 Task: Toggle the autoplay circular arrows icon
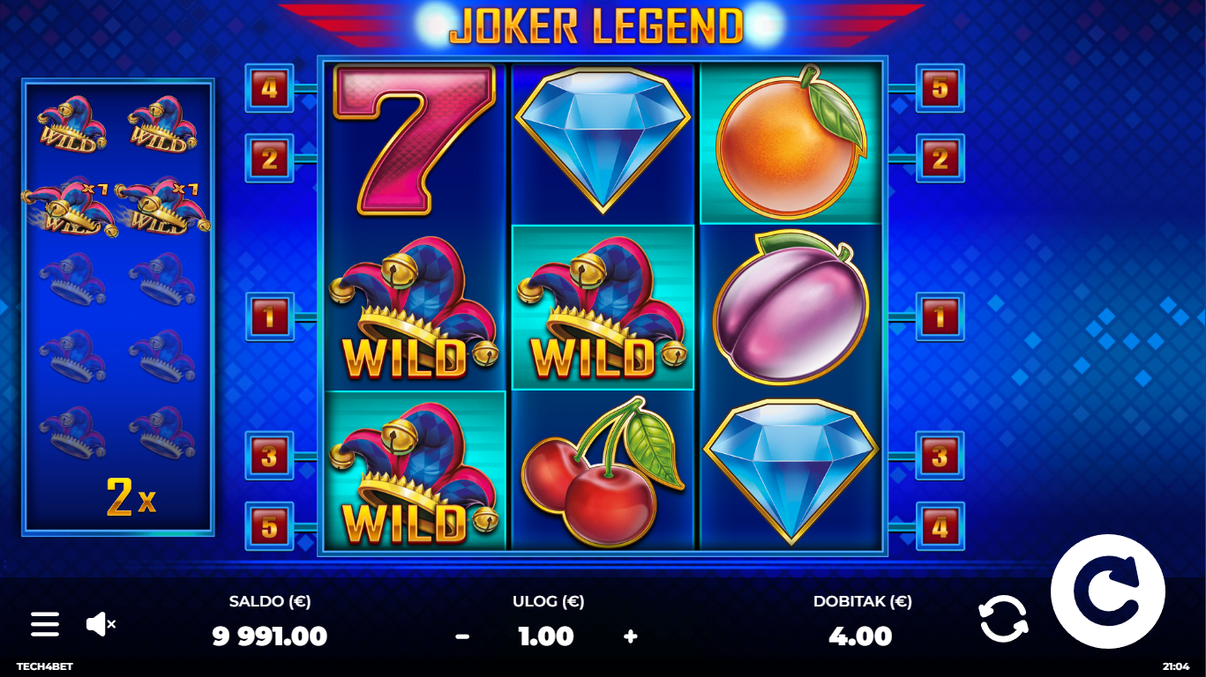(x=1004, y=618)
